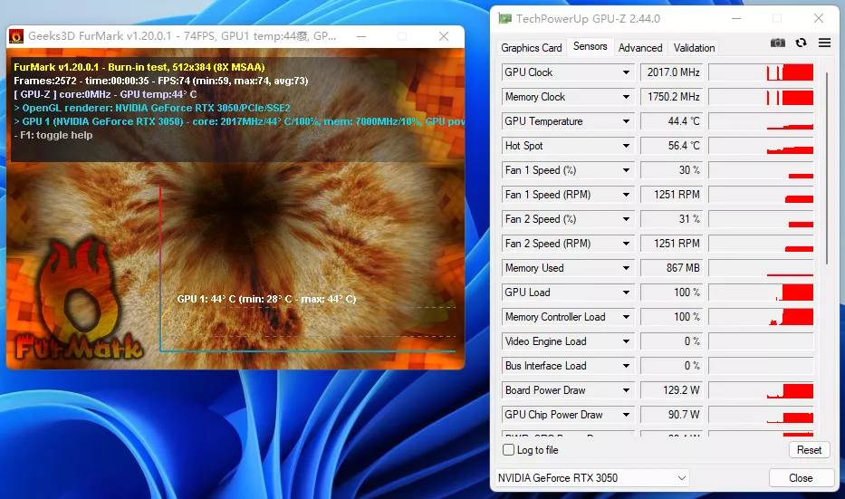Open the Fan 2 Speed (RPM) dropdown
The width and height of the screenshot is (845, 499).
pyautogui.click(x=626, y=244)
